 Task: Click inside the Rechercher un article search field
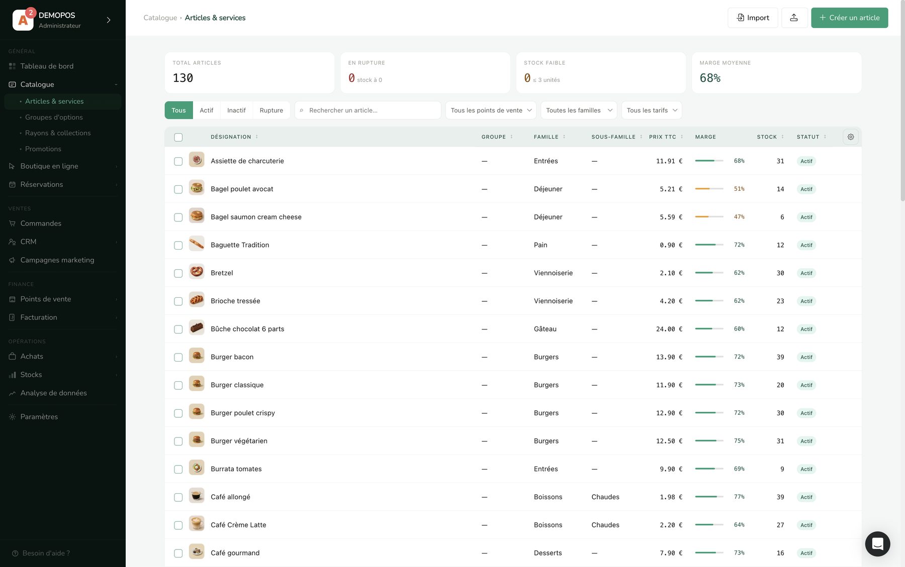coord(368,110)
